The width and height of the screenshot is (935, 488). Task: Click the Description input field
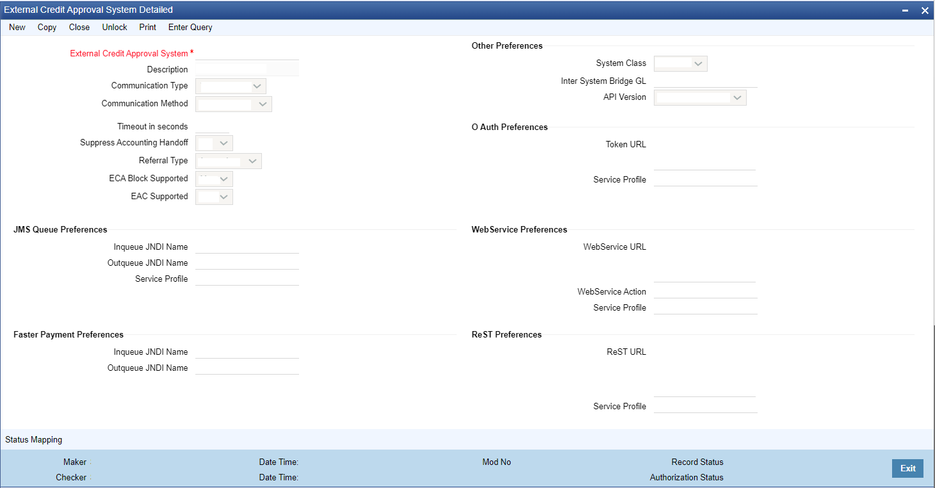pos(247,69)
